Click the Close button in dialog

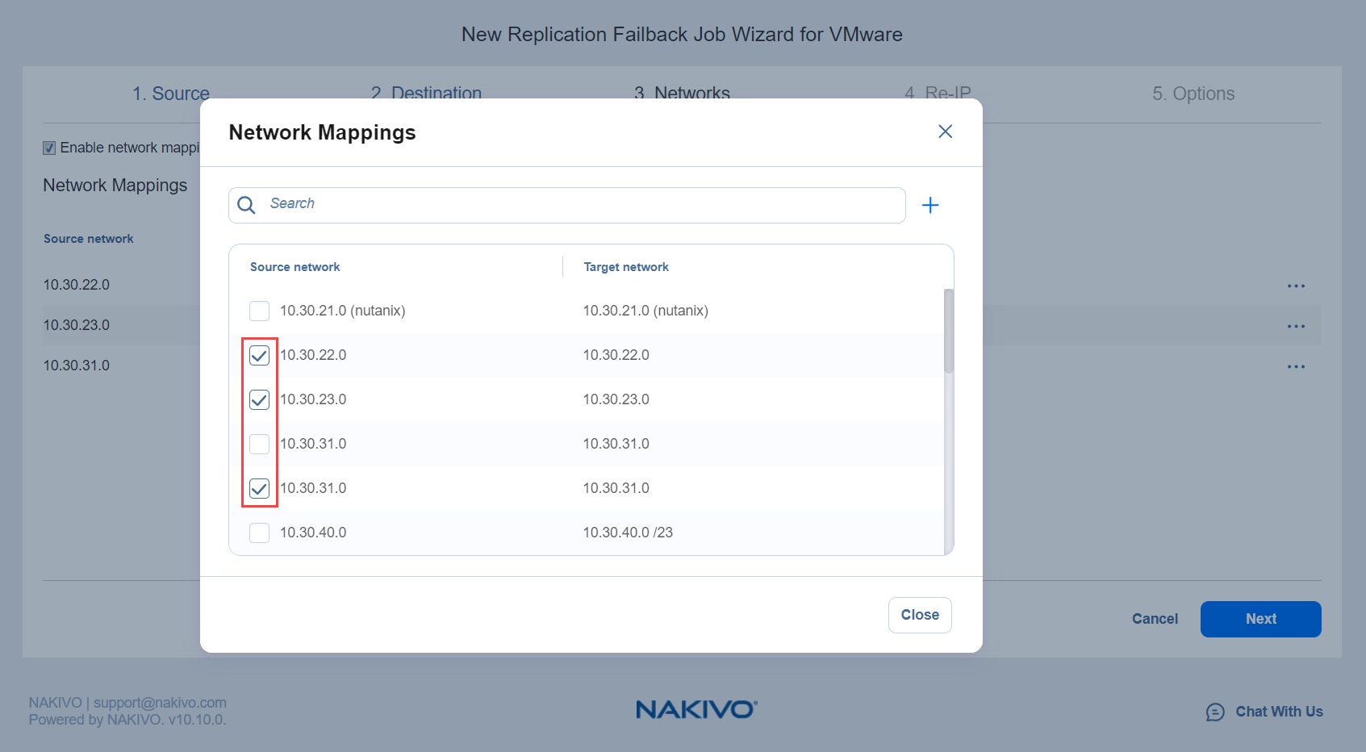[x=919, y=615]
